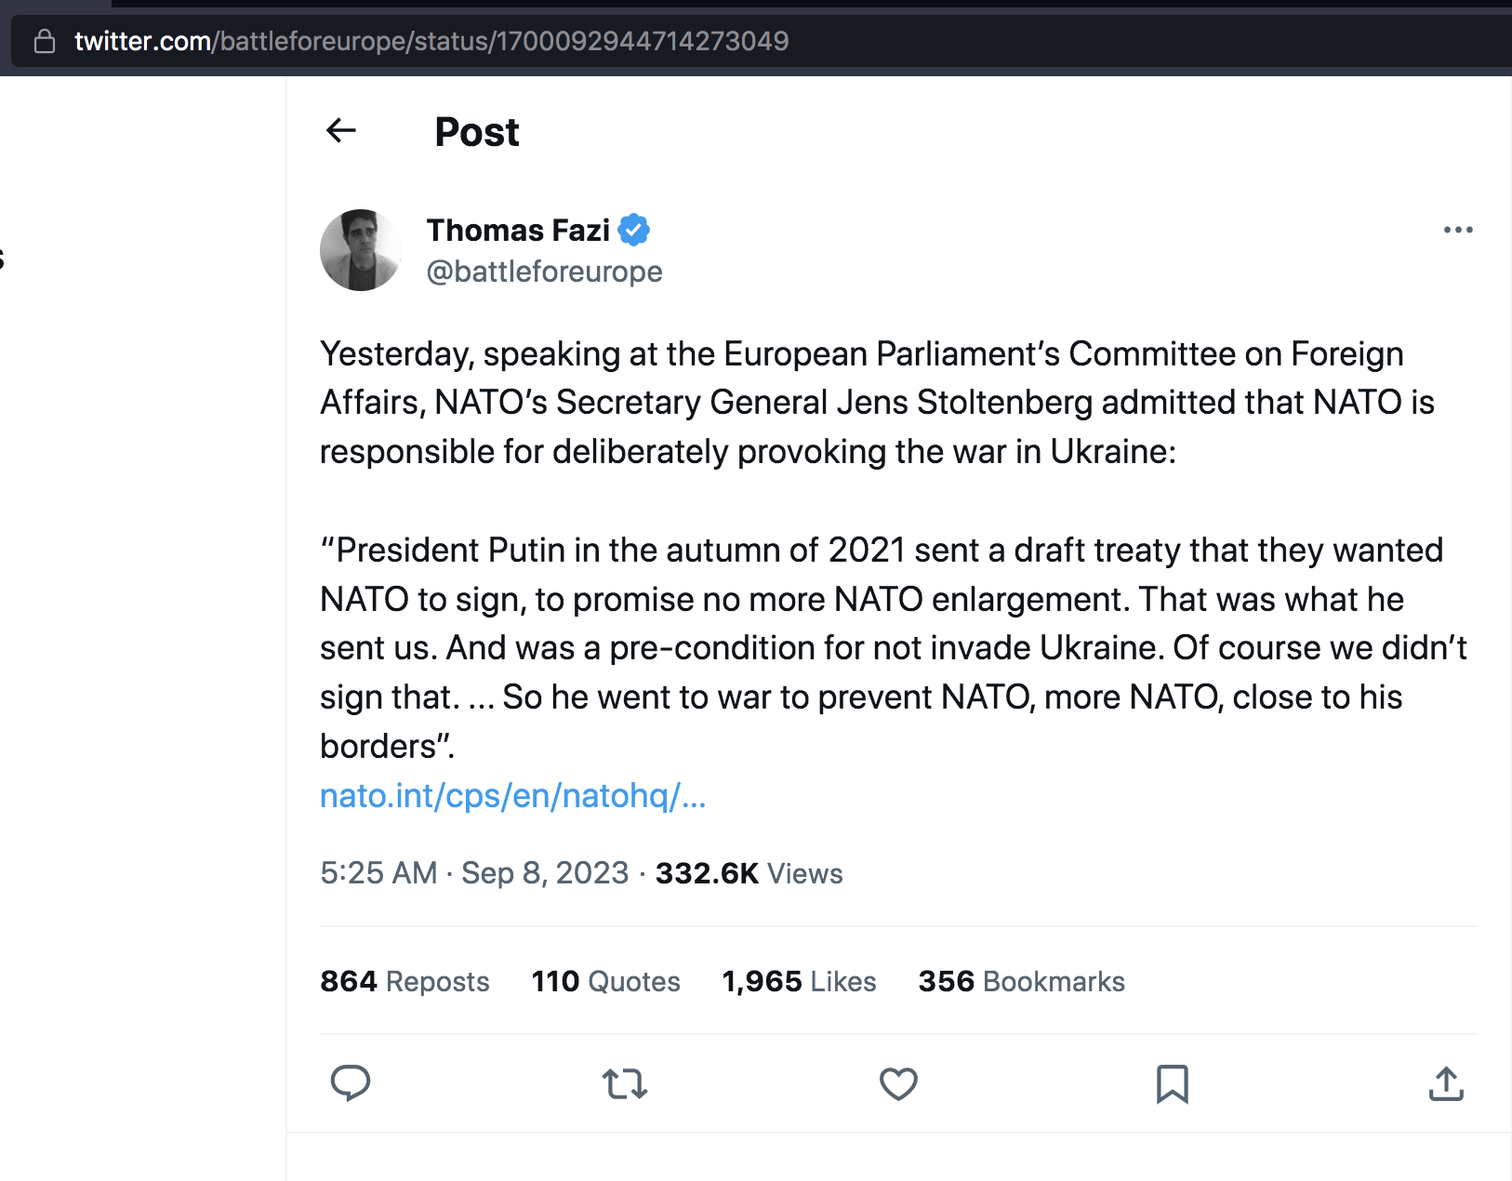The height and width of the screenshot is (1181, 1512).
Task: Like the post with heart icon
Action: pos(898,1083)
